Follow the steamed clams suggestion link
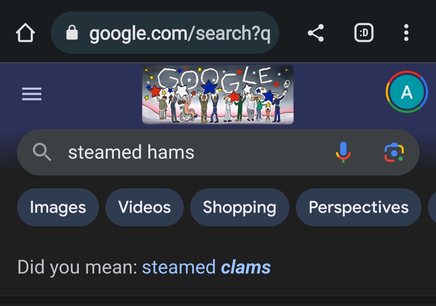 (x=206, y=267)
